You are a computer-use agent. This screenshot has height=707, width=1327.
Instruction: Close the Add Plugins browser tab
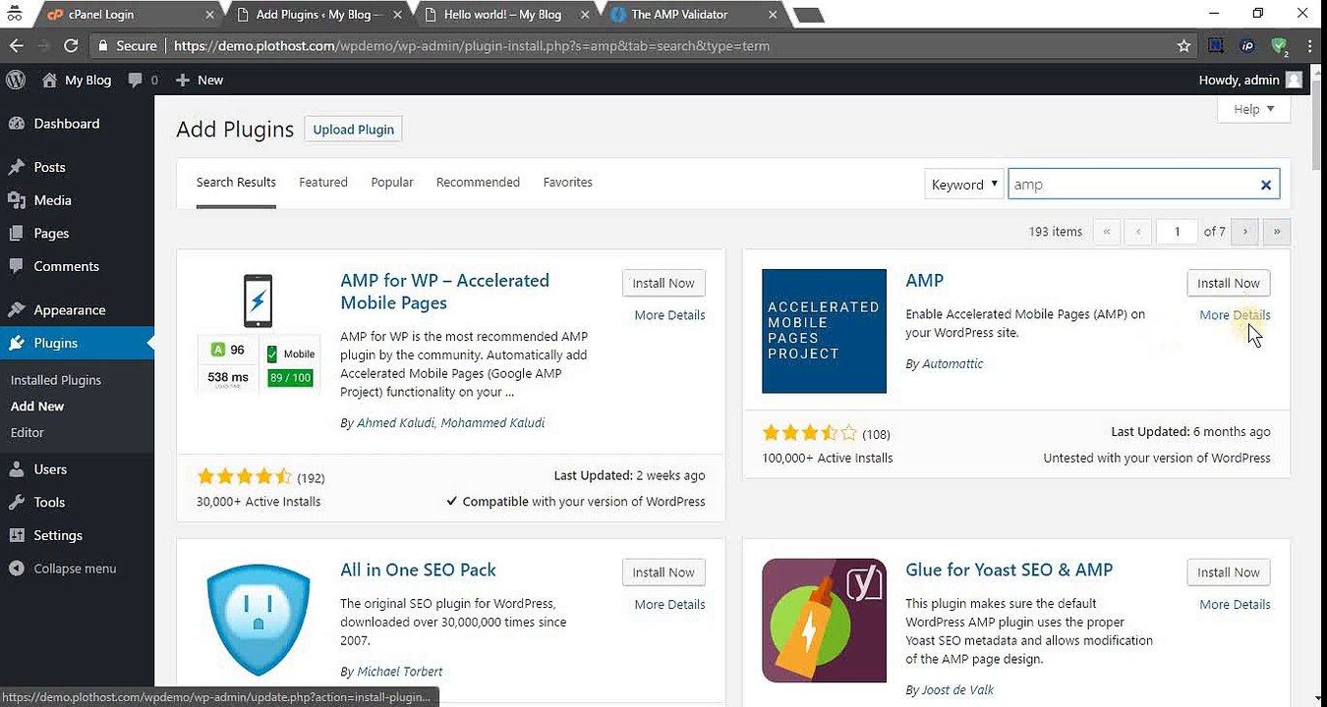coord(398,15)
